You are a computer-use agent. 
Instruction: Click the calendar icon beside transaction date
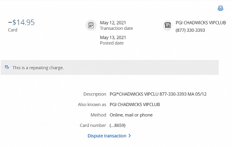[x=91, y=25]
